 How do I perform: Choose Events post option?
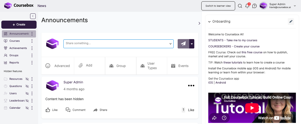click(183, 66)
